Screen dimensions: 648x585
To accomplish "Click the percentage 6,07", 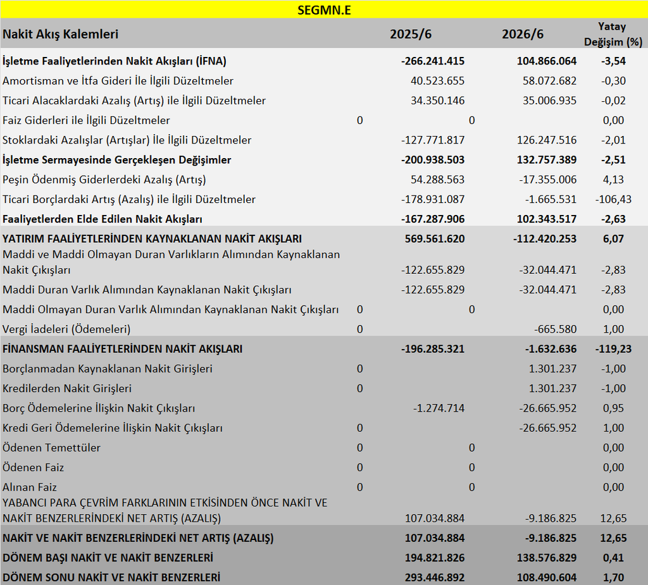I will [x=613, y=239].
